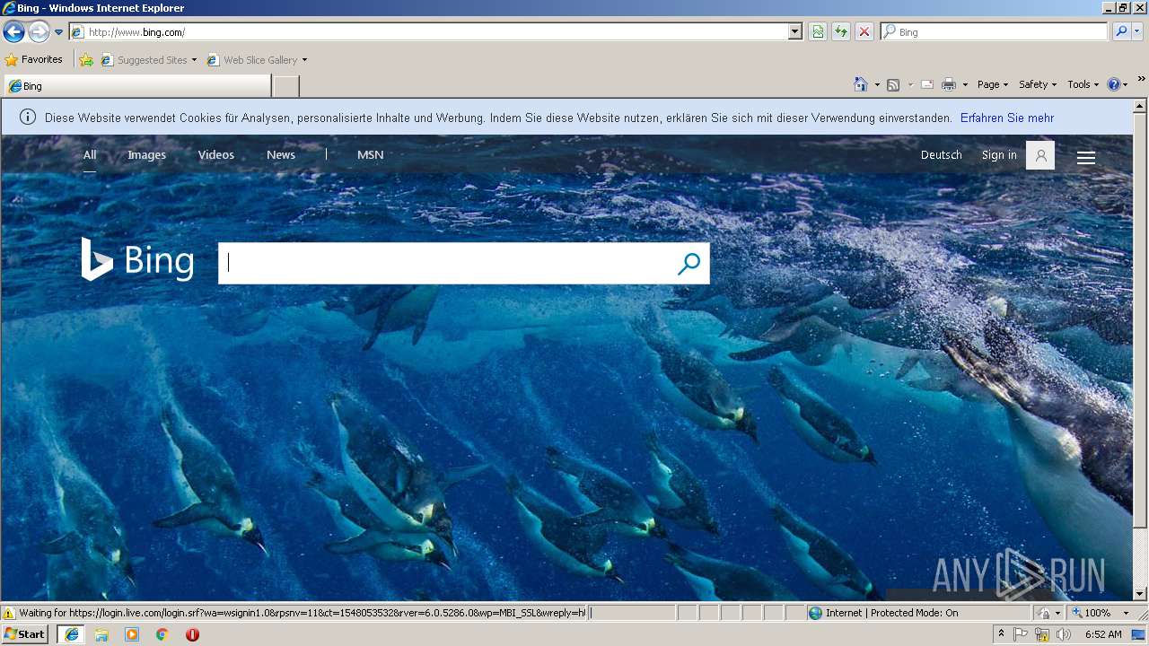Open the Bing hamburger menu
The height and width of the screenshot is (646, 1149).
click(x=1086, y=157)
